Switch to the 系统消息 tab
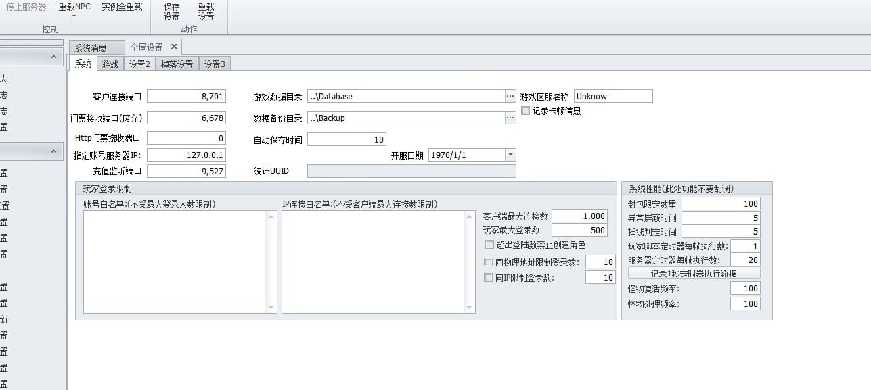 coord(91,48)
